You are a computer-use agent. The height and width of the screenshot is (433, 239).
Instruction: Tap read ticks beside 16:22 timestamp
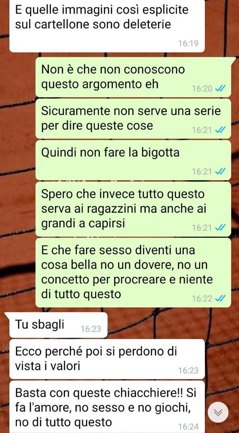point(220,298)
